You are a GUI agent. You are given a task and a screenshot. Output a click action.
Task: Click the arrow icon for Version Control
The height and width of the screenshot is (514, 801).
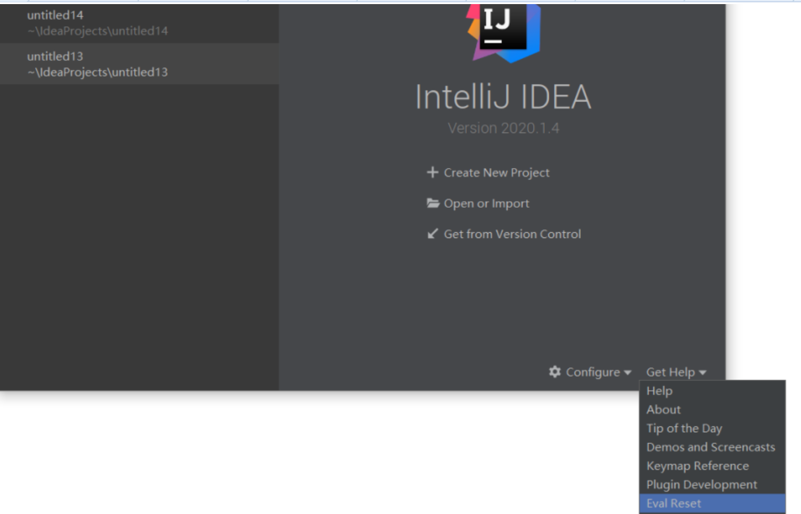coord(432,234)
